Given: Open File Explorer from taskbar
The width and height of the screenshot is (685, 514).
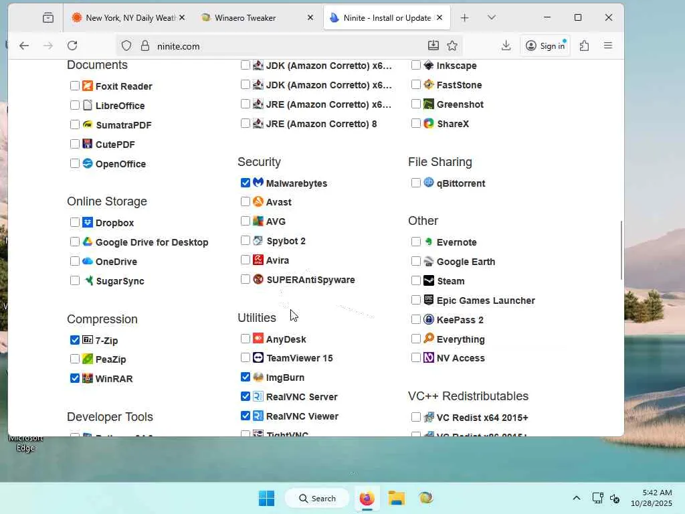Looking at the screenshot, I should (x=396, y=498).
